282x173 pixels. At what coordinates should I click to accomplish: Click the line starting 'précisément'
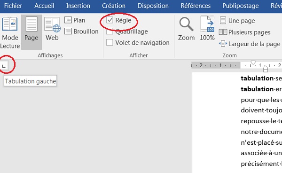coord(261,164)
